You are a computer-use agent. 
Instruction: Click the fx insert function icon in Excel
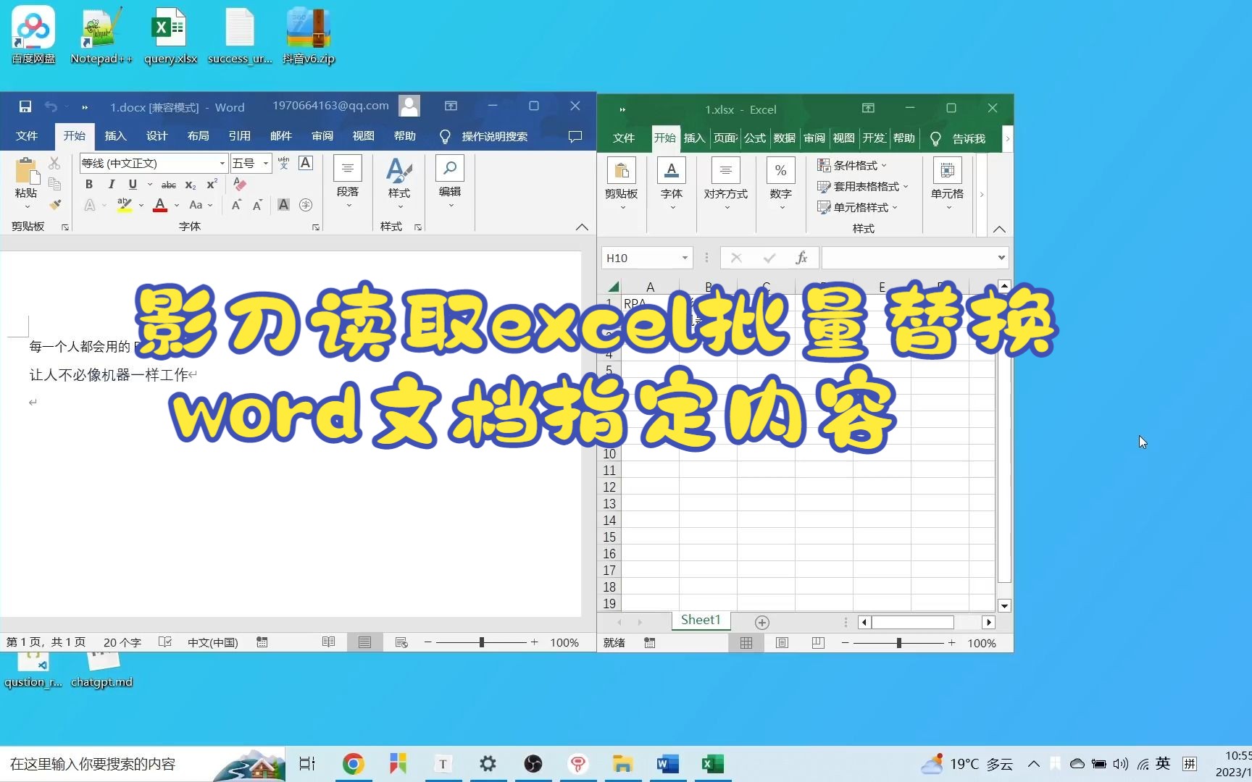(802, 258)
